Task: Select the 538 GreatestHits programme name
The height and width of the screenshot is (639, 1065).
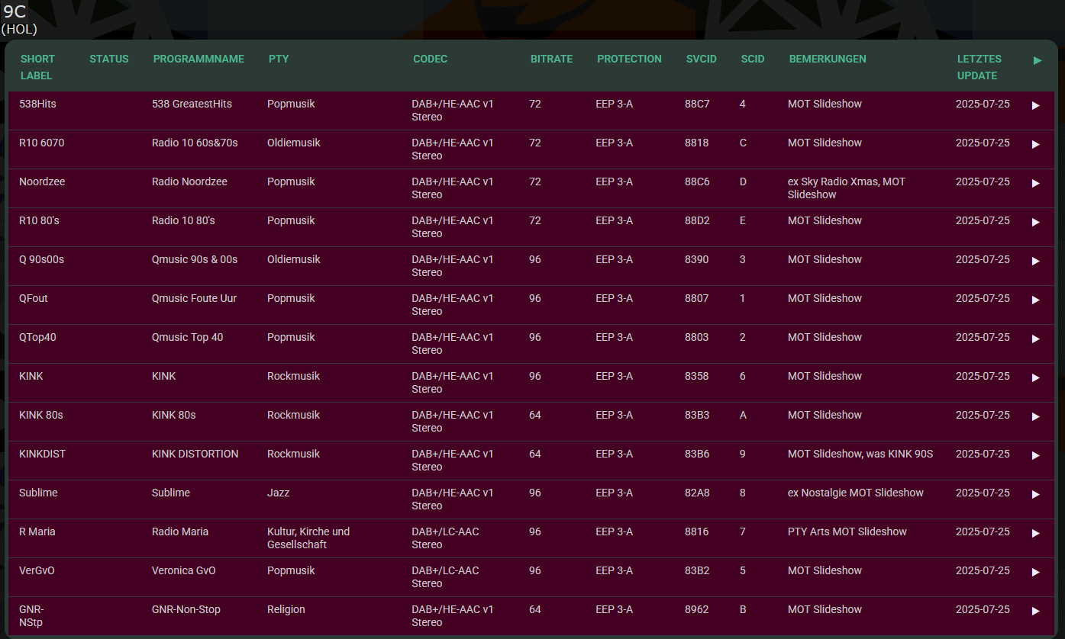Action: [x=192, y=104]
